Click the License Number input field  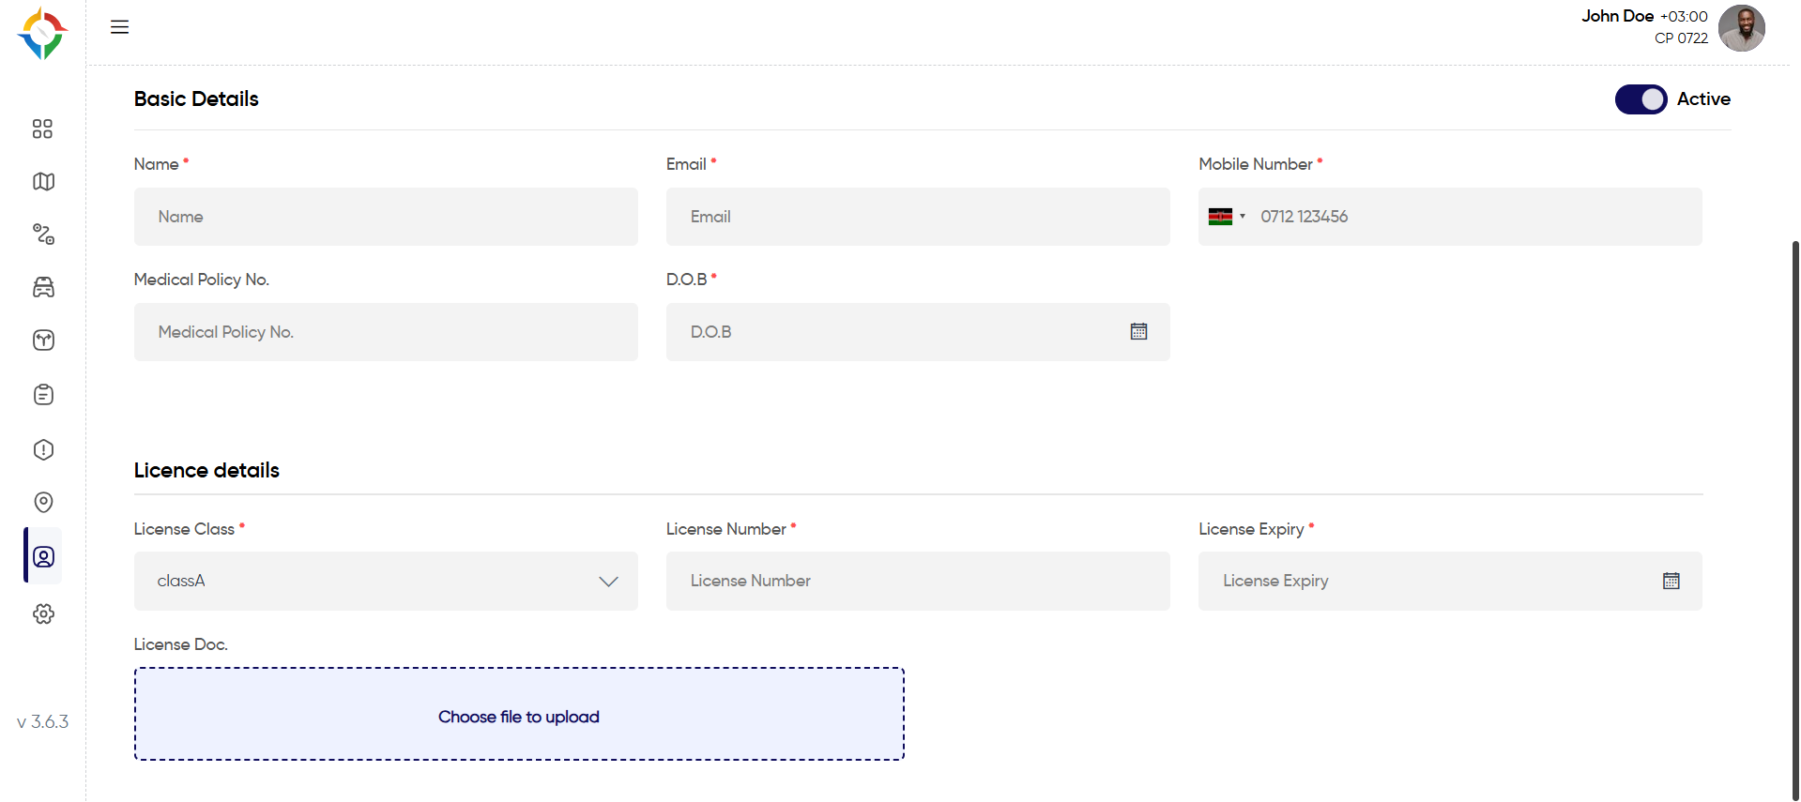coord(918,582)
